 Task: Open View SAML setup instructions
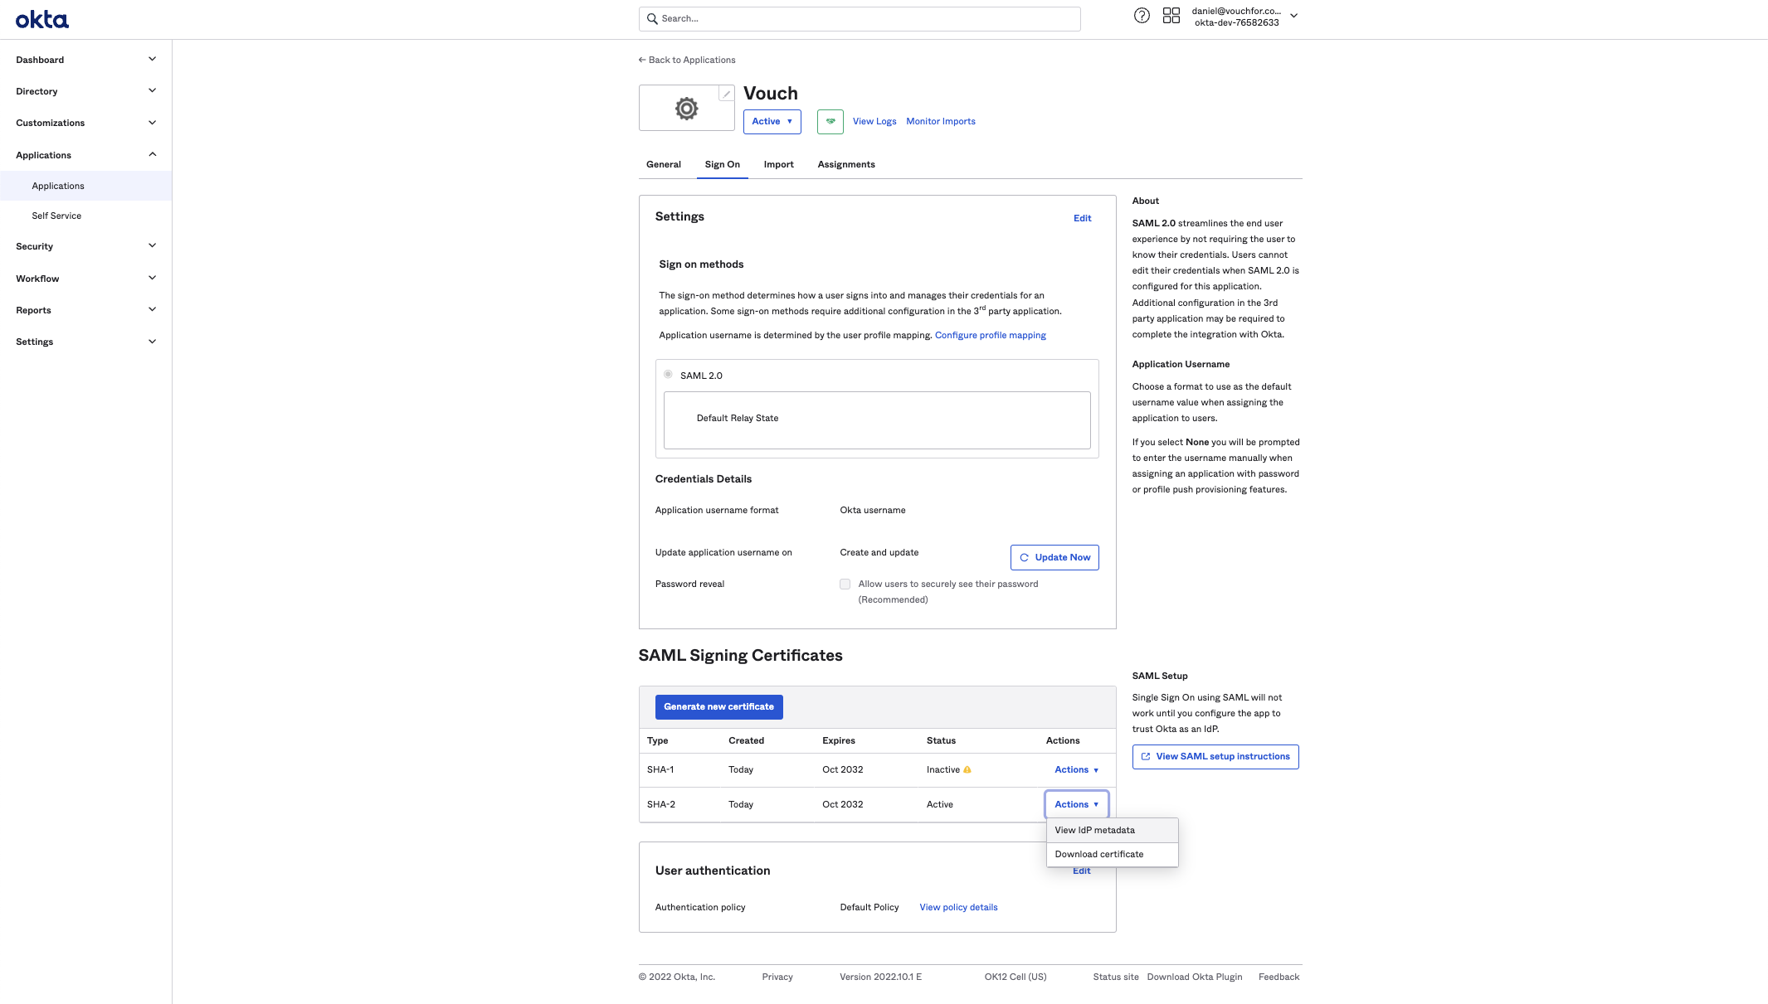tap(1215, 756)
